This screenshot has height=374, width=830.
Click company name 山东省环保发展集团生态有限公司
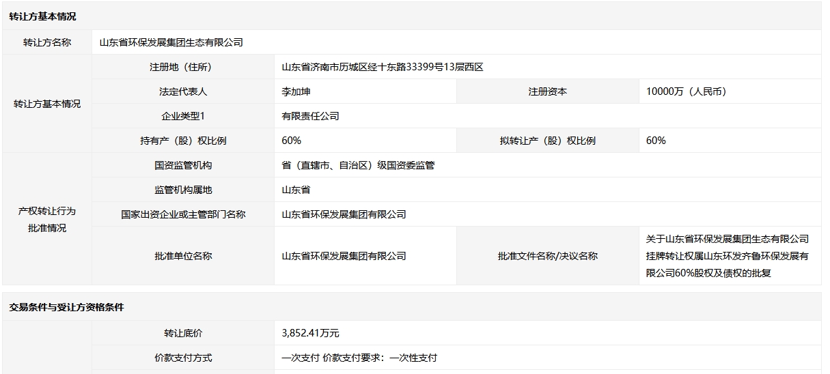tap(171, 42)
